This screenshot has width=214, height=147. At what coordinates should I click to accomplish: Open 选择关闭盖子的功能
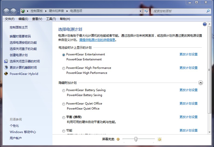pos(23,49)
